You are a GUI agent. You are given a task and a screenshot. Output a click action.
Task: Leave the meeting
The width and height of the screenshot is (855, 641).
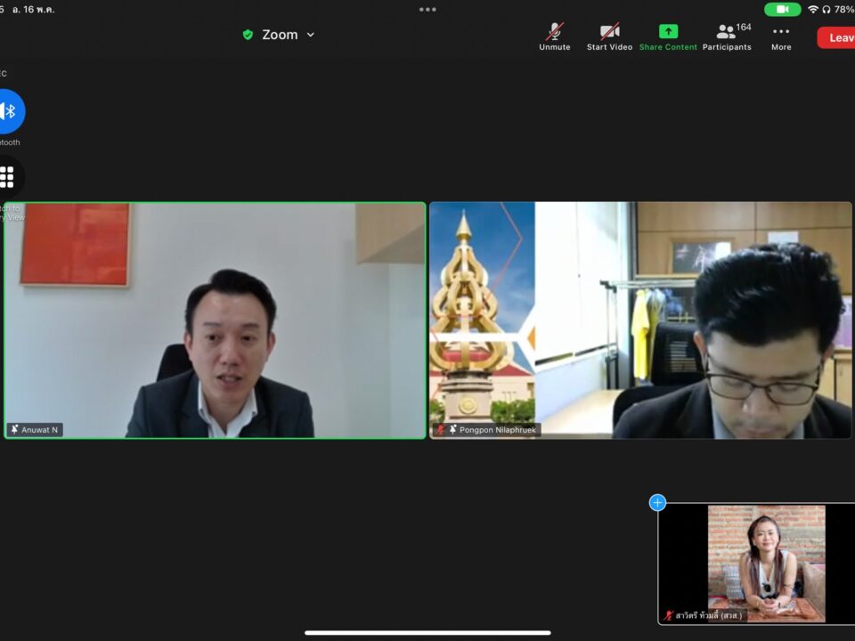coord(836,37)
